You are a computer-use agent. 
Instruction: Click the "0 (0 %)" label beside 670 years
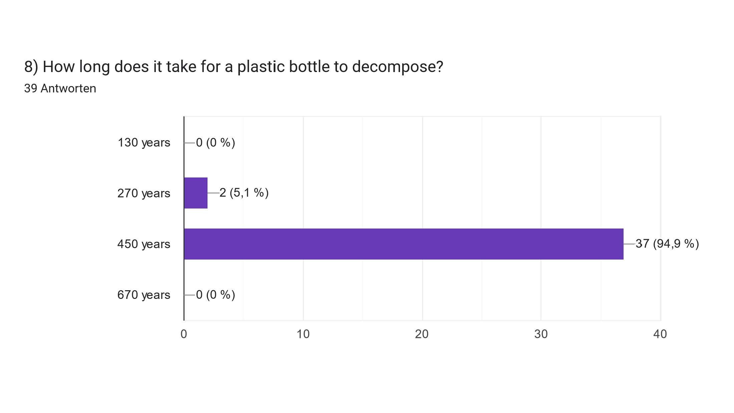pyautogui.click(x=216, y=295)
